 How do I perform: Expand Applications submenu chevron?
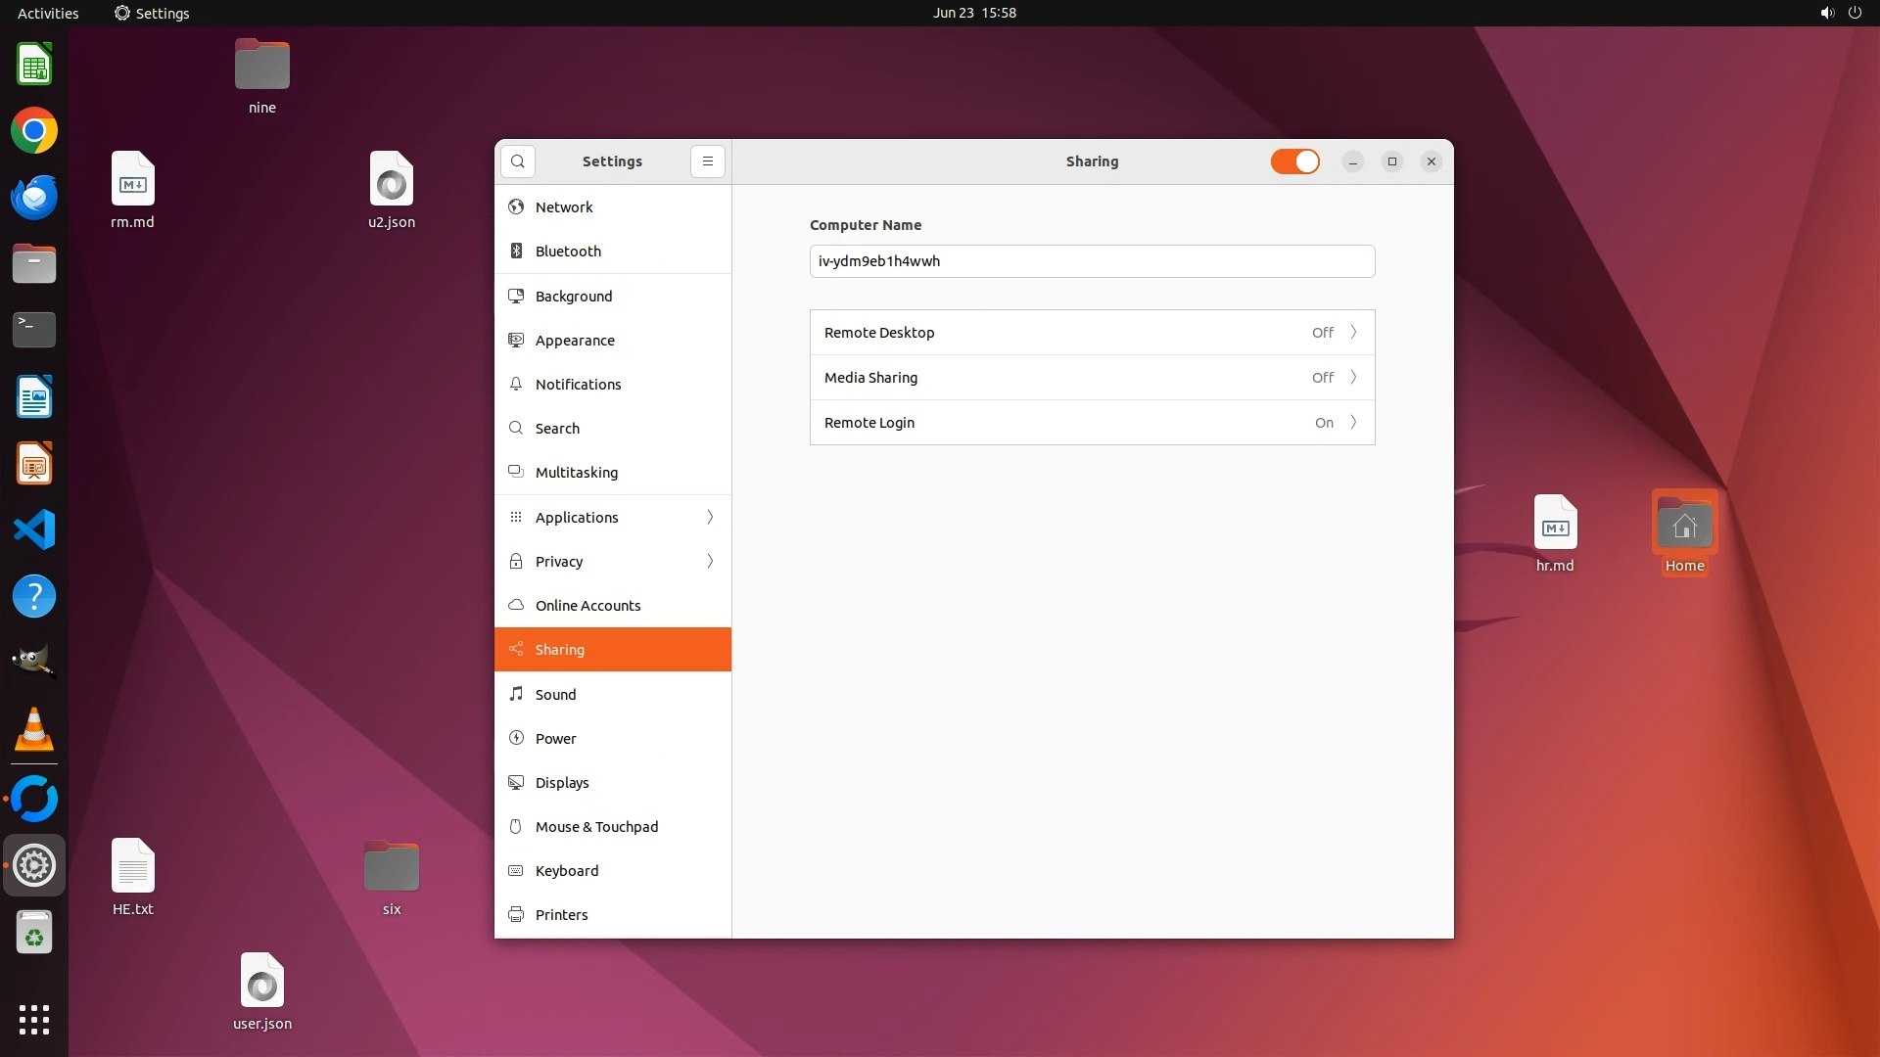coord(710,517)
